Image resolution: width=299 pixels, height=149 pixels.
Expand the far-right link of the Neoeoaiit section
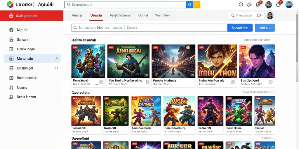[x=268, y=138]
